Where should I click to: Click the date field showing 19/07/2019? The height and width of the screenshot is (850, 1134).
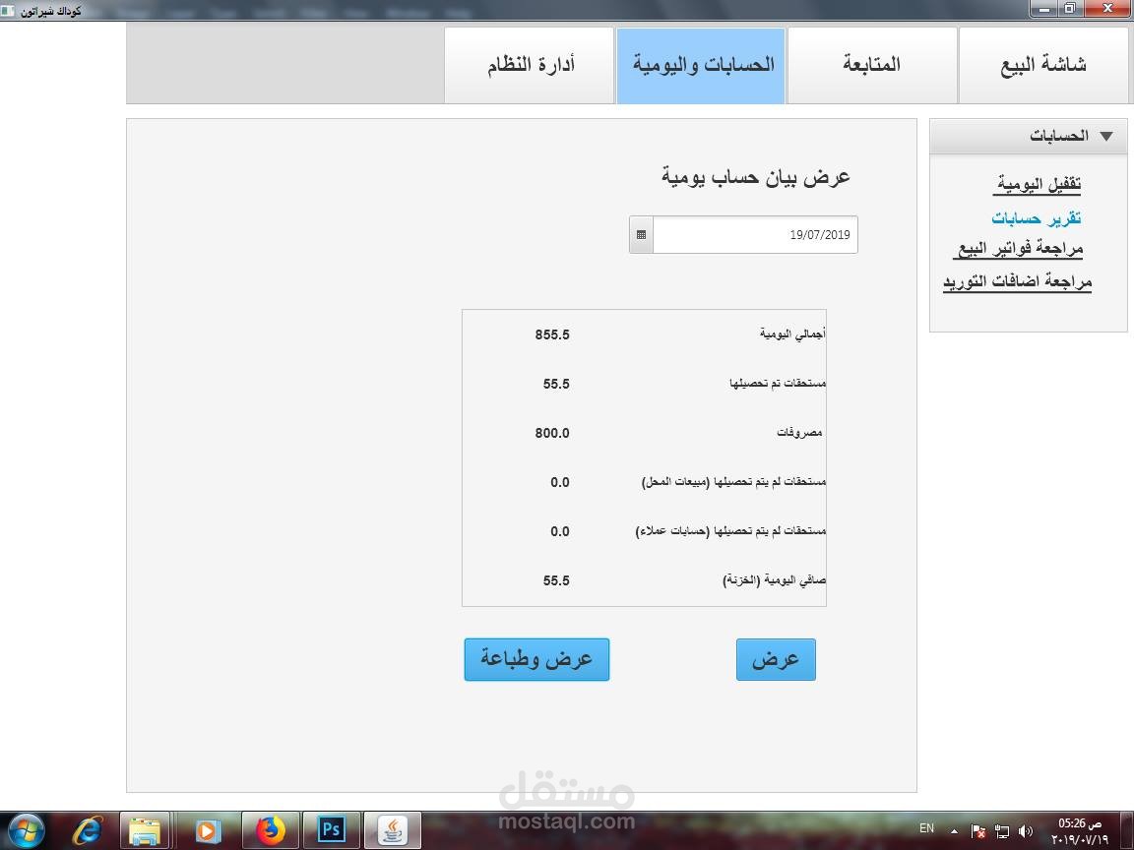tap(755, 235)
